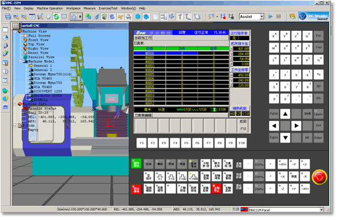339x220 pixels.
Task: Toggle the red spindle stop key
Action: 217,189
